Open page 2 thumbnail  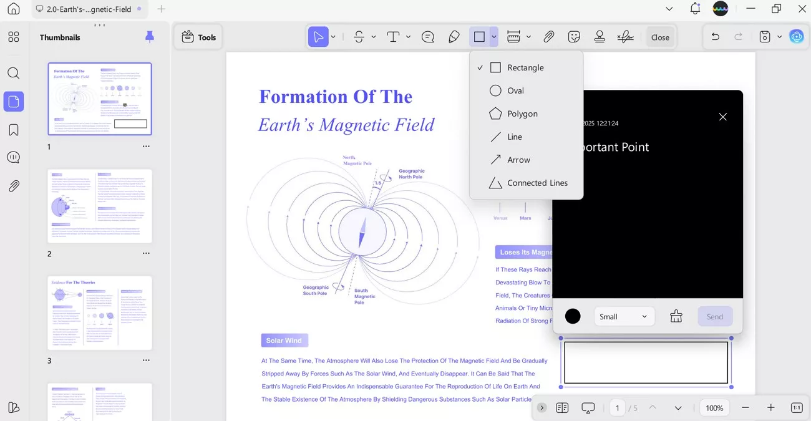pyautogui.click(x=100, y=206)
